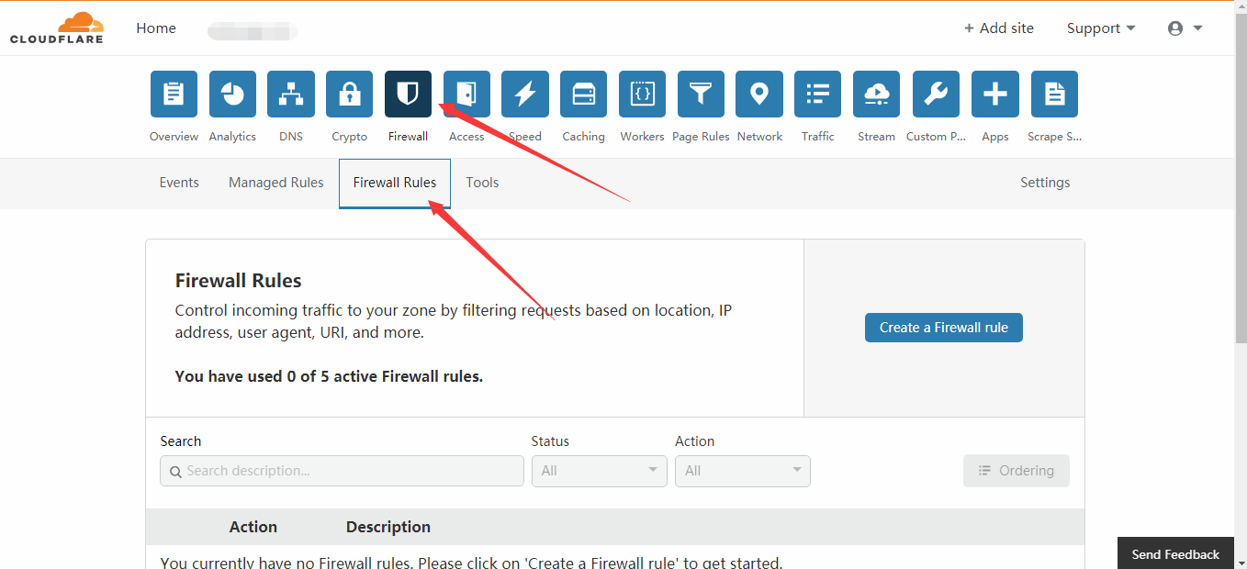Viewport: 1247px width, 569px height.
Task: Switch to the Managed Rules tab
Action: click(x=275, y=183)
